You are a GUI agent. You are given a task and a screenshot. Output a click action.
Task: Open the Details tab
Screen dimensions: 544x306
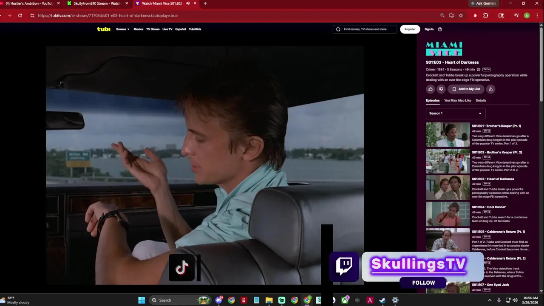click(x=481, y=101)
